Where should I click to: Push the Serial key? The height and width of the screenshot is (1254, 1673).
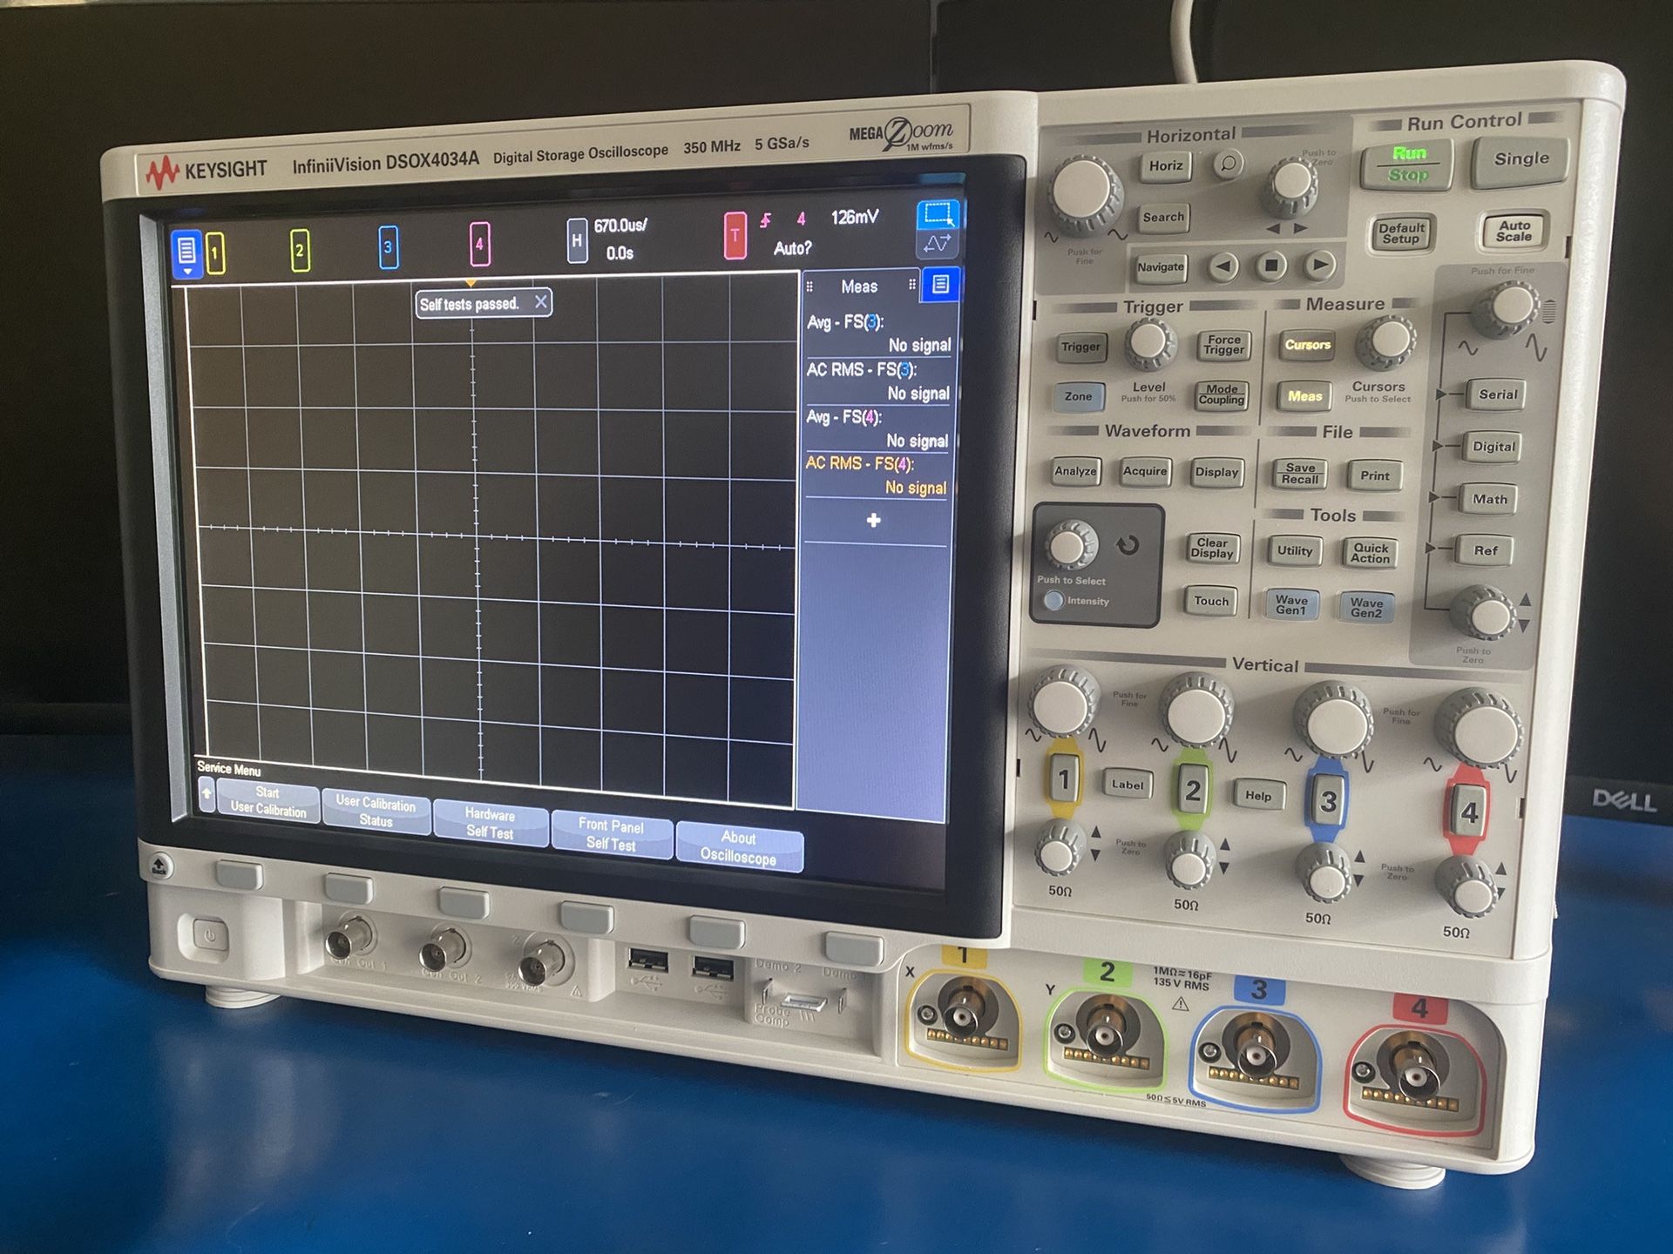1498,394
